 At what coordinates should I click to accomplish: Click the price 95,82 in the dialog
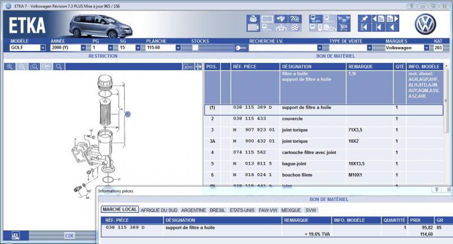(428, 228)
